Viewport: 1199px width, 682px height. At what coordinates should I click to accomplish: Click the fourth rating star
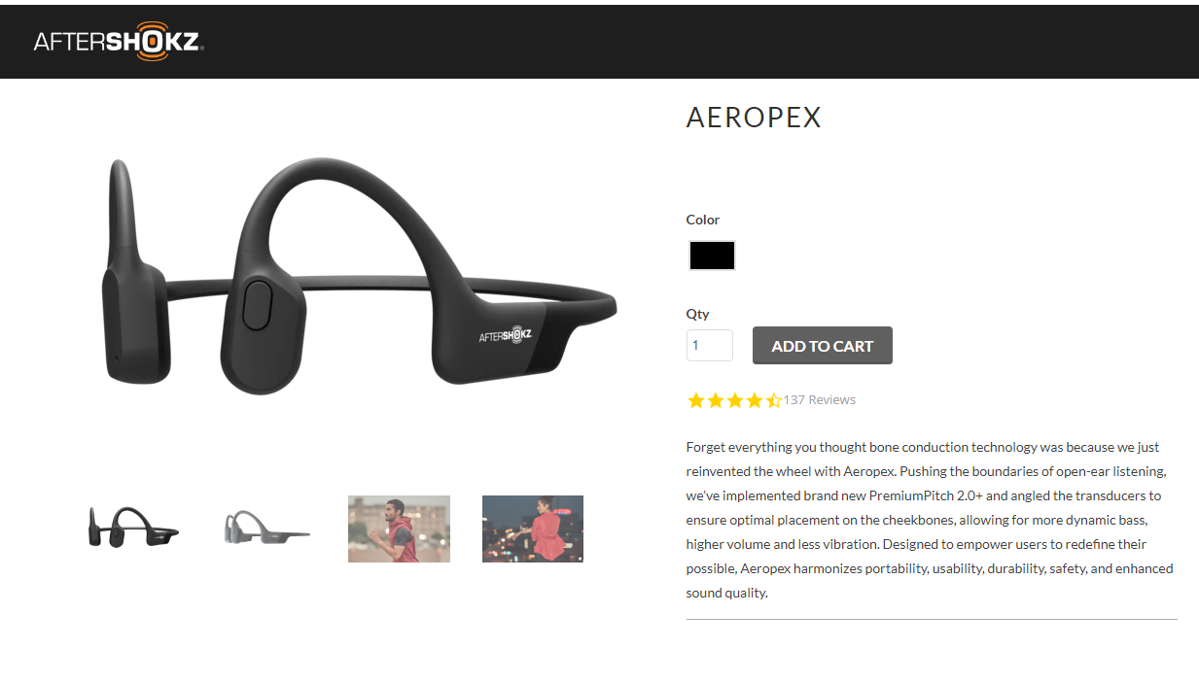pyautogui.click(x=754, y=400)
